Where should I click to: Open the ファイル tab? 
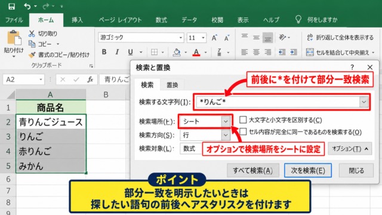pyautogui.click(x=14, y=20)
